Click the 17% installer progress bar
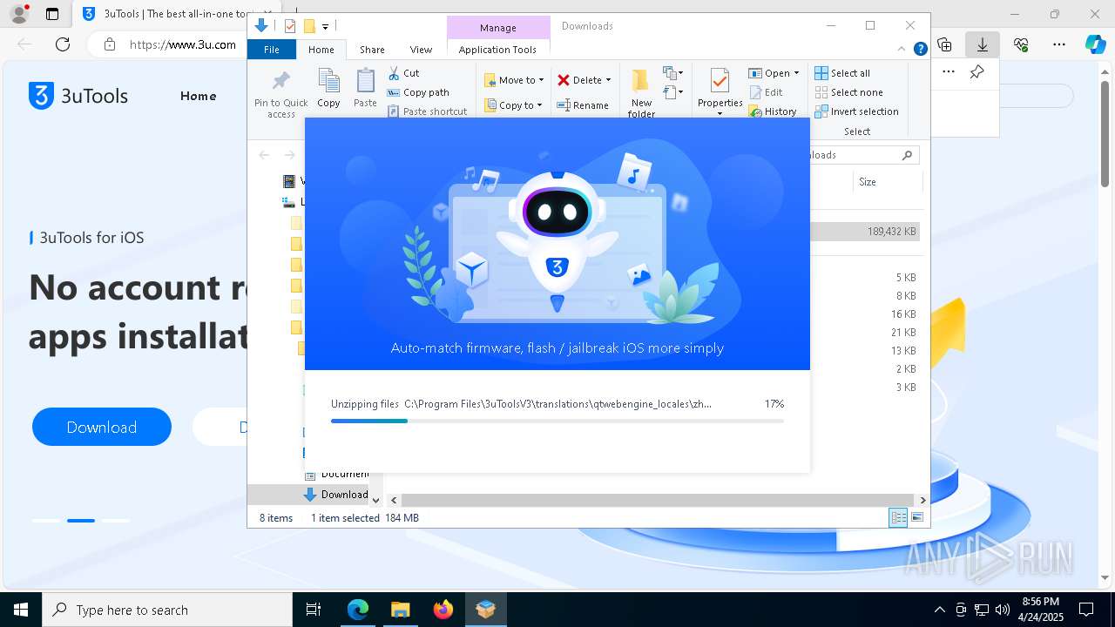Screen dimensions: 1115x627 [557, 421]
